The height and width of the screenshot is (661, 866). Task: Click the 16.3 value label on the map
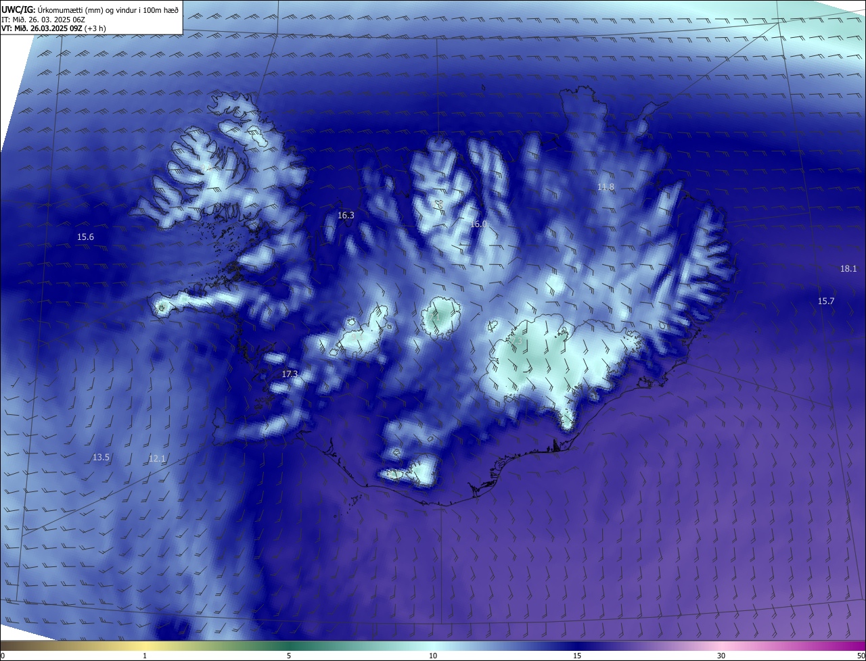coord(346,216)
